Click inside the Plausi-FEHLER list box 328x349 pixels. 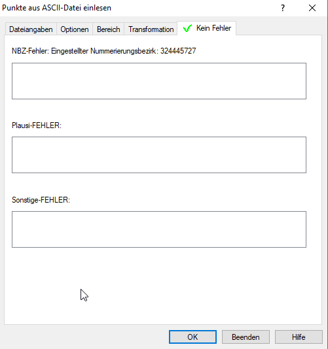click(159, 155)
